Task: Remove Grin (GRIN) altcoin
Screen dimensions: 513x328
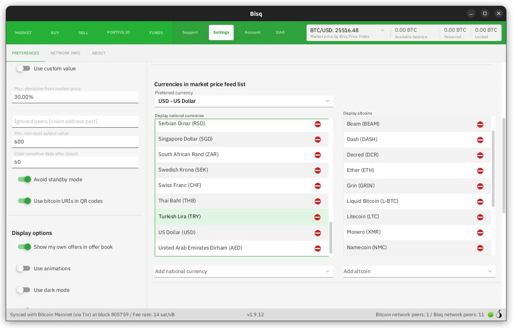Action: pyautogui.click(x=480, y=186)
